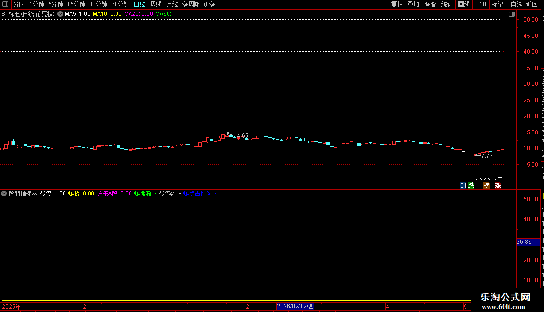Open the 多股 multi-stock view

coord(430,4)
